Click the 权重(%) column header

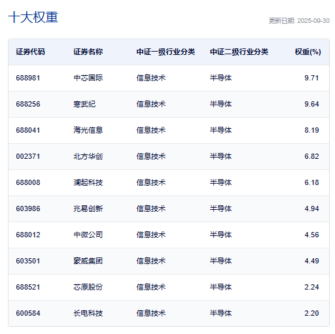click(x=308, y=52)
